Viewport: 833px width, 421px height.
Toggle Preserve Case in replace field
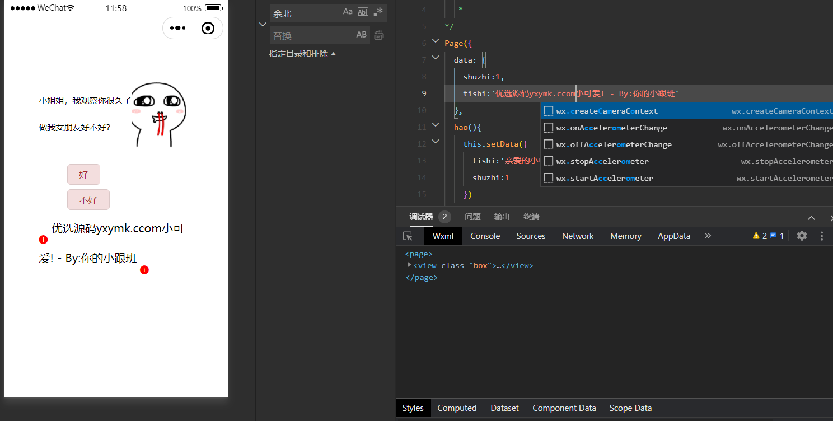[362, 35]
